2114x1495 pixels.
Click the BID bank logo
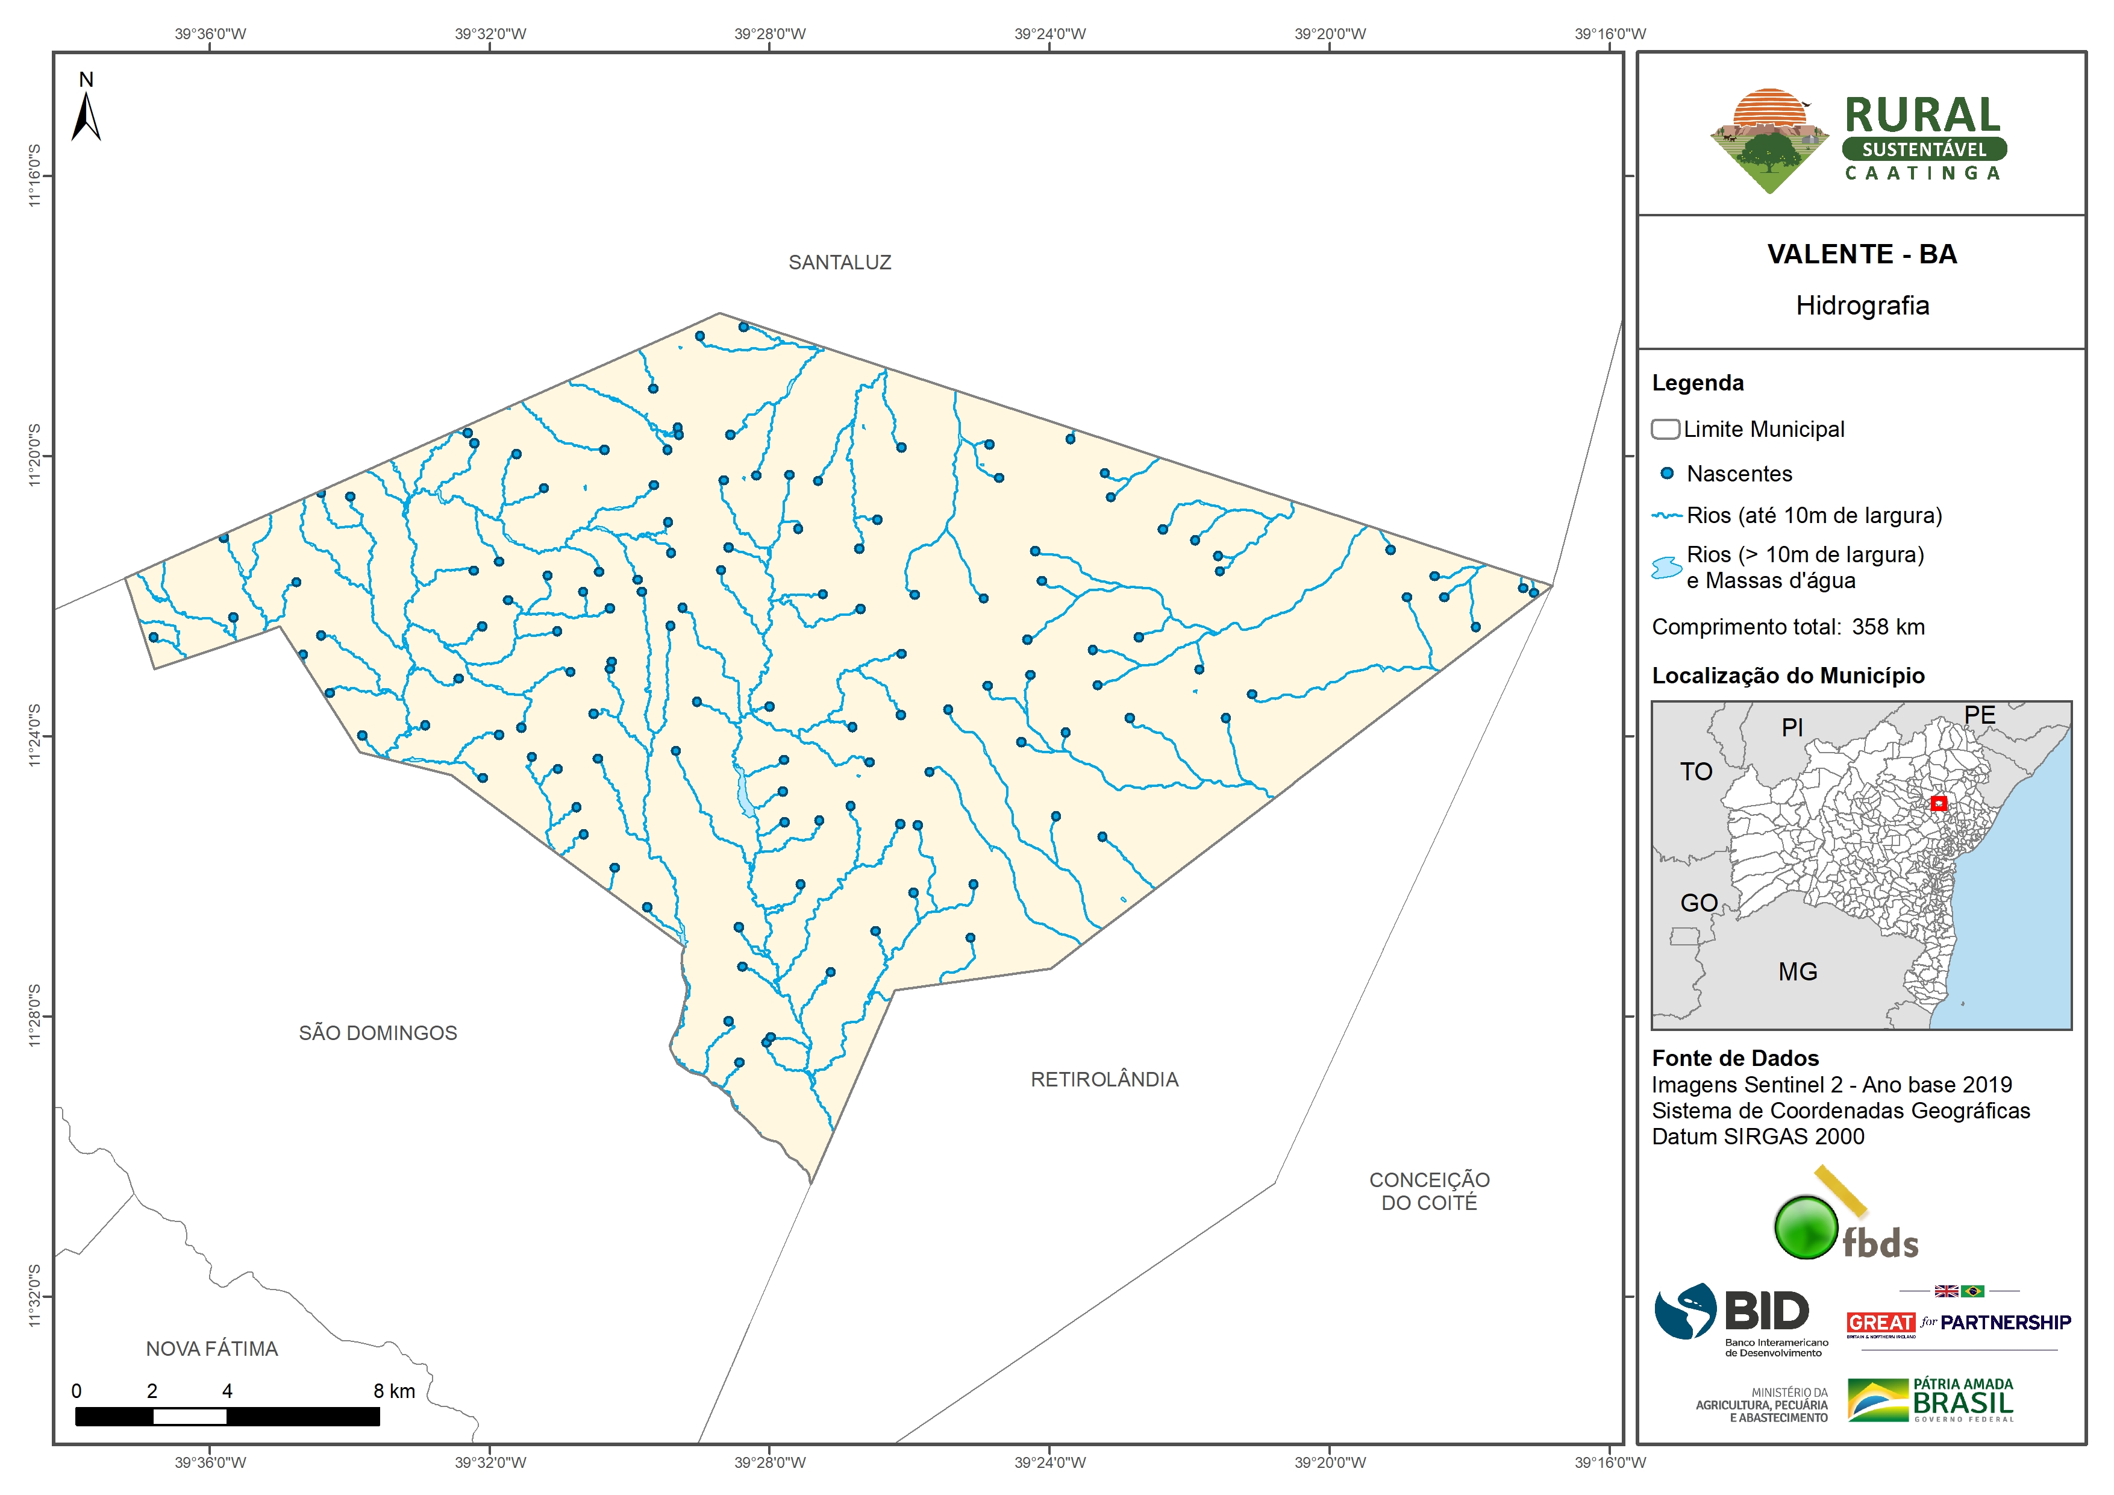(1741, 1319)
